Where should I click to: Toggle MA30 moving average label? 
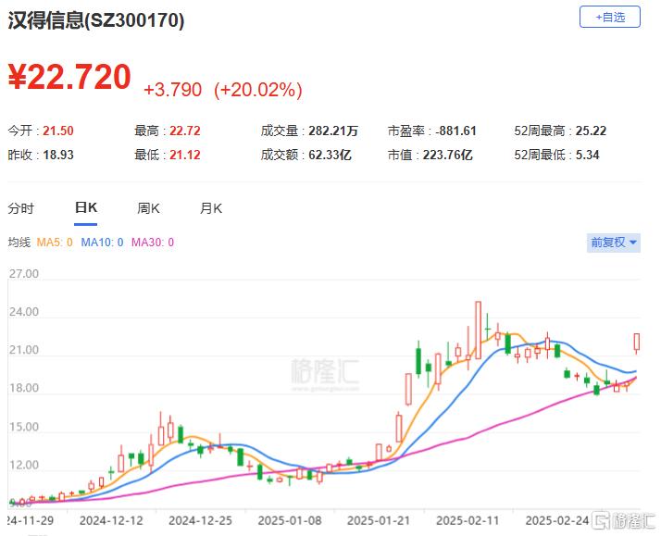pos(153,243)
